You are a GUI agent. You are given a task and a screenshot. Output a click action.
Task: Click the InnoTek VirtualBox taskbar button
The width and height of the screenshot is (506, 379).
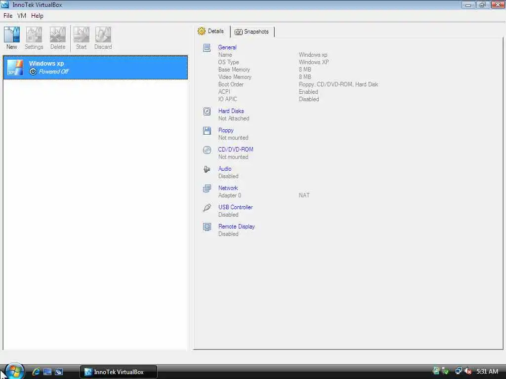tap(119, 372)
